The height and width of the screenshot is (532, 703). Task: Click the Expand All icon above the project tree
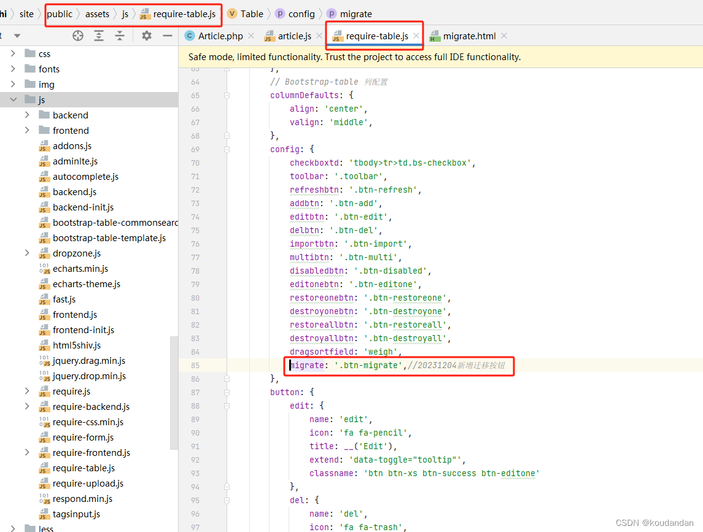click(99, 36)
